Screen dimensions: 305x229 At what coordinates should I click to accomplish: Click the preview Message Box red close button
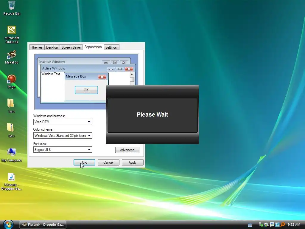102,77
